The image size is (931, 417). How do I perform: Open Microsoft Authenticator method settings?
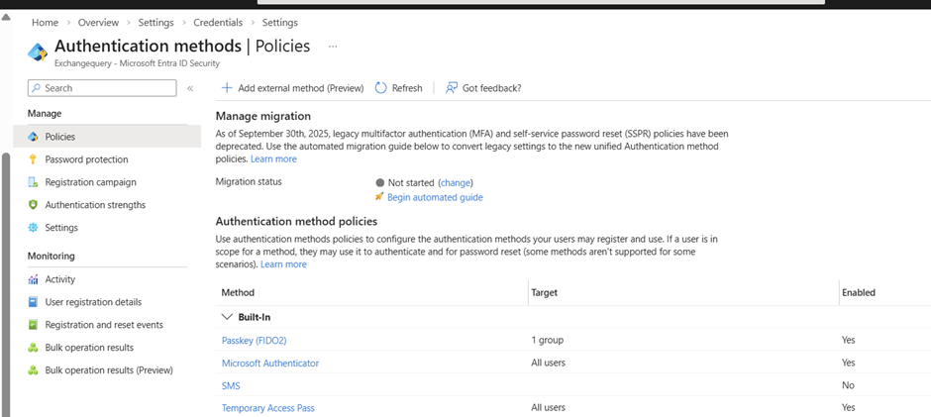coord(270,363)
